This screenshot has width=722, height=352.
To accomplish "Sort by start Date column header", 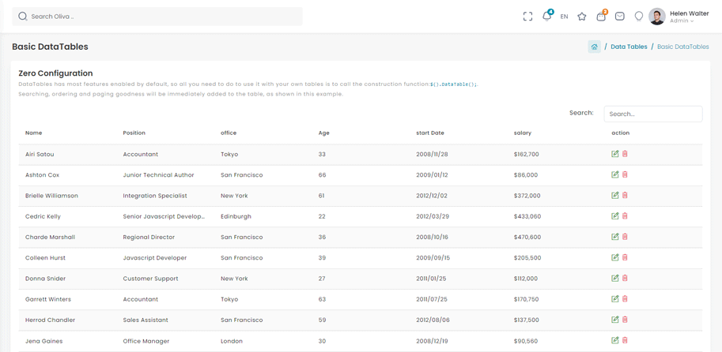I will (x=430, y=133).
